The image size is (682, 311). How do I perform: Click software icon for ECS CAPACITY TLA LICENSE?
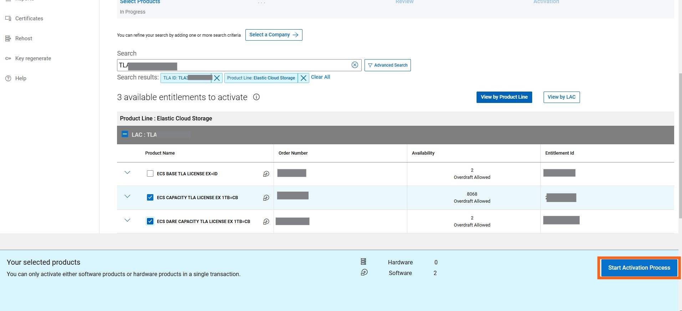point(266,198)
